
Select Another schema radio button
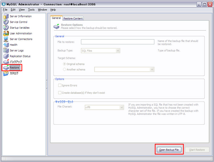pos(64,70)
